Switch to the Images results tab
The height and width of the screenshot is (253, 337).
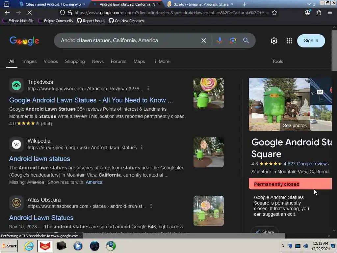(x=29, y=61)
